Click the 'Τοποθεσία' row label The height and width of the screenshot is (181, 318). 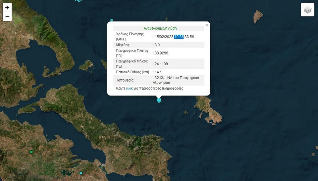(125, 80)
